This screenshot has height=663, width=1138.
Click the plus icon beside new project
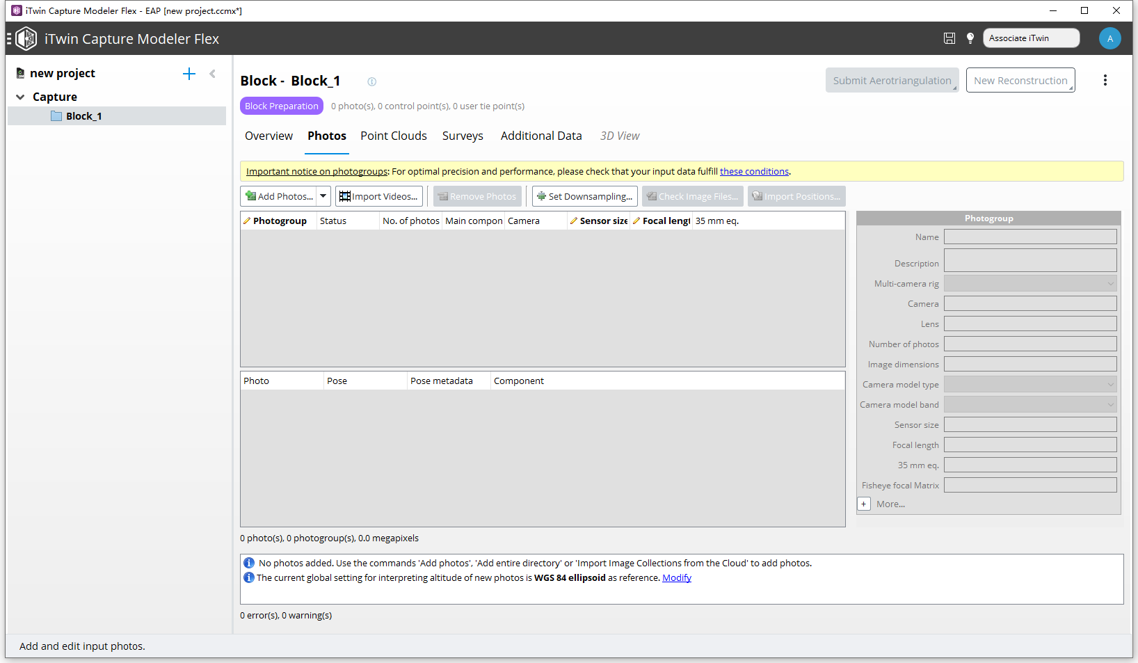pyautogui.click(x=189, y=74)
